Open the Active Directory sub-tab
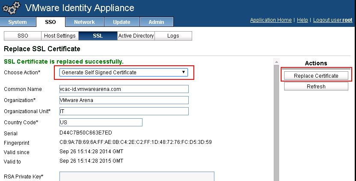The image size is (356, 181). pos(136,36)
